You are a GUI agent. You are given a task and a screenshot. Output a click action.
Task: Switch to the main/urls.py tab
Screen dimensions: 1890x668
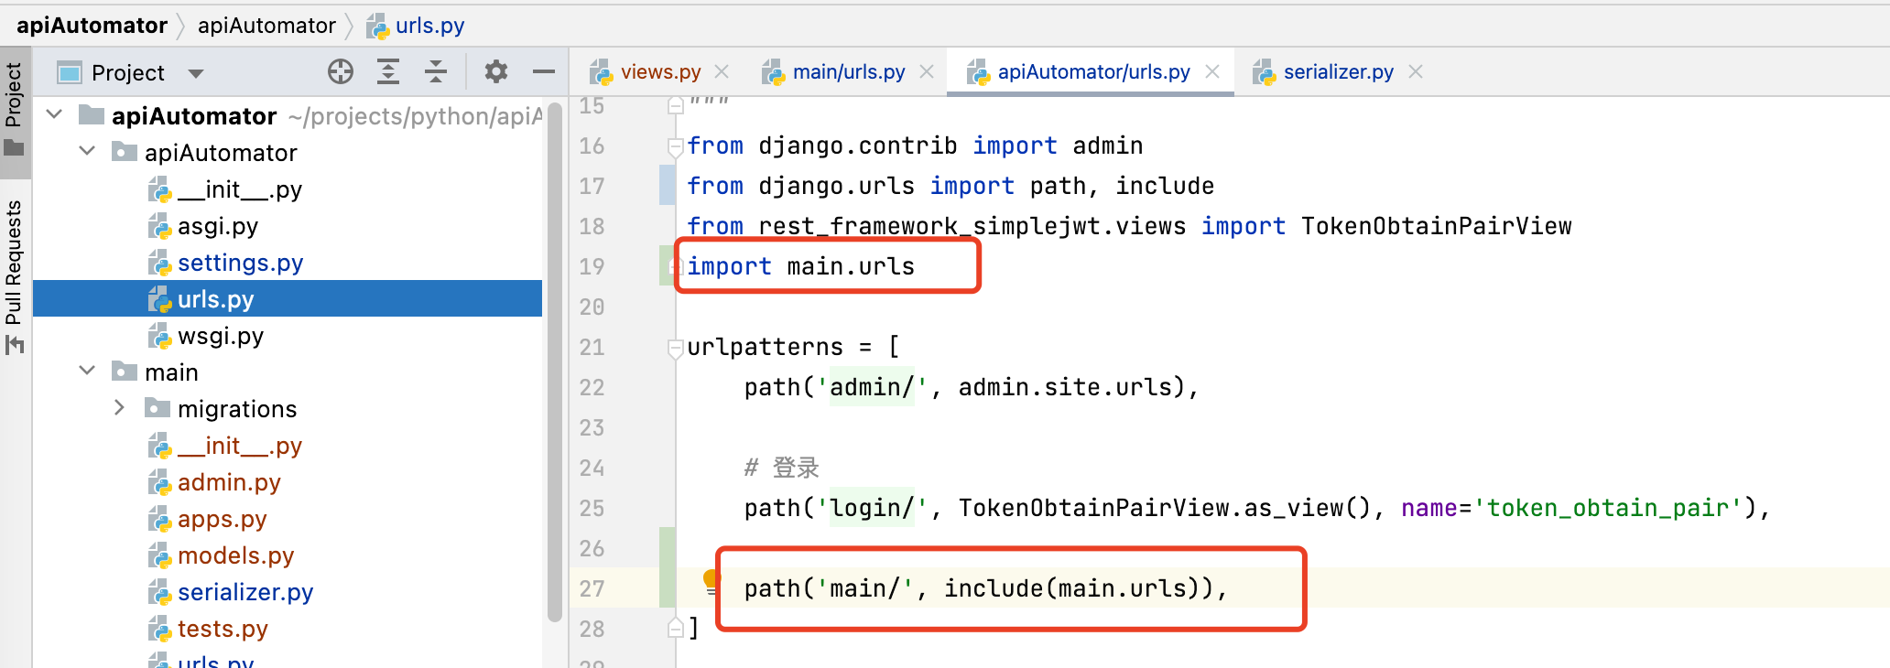[x=849, y=71]
